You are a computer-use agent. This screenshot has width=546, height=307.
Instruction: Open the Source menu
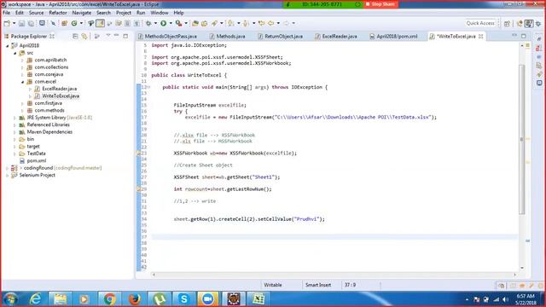[36, 13]
